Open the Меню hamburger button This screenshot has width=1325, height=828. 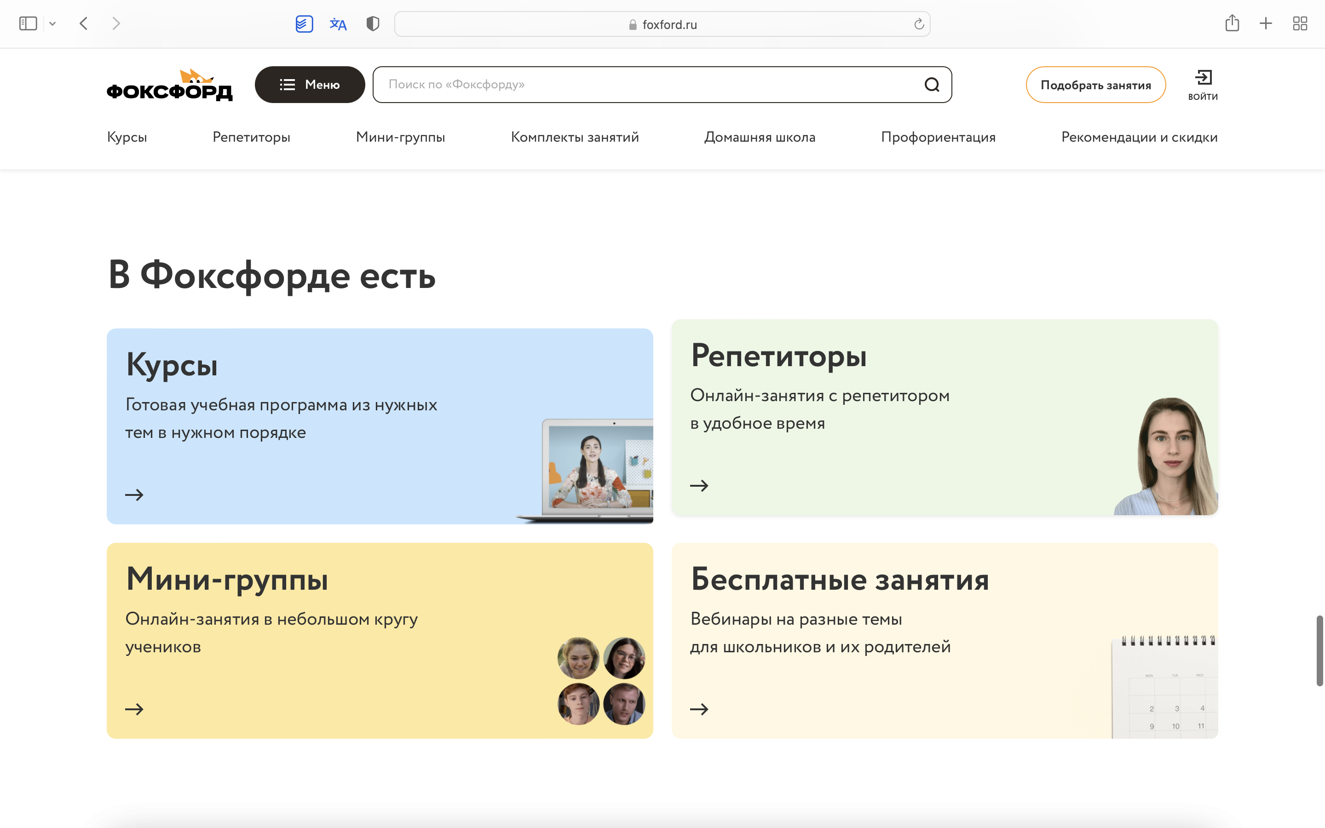(310, 84)
